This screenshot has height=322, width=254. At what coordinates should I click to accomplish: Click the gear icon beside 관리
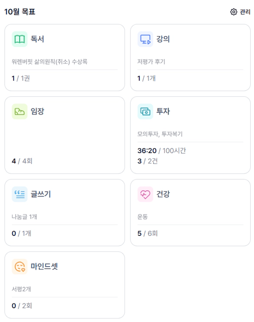pos(233,12)
